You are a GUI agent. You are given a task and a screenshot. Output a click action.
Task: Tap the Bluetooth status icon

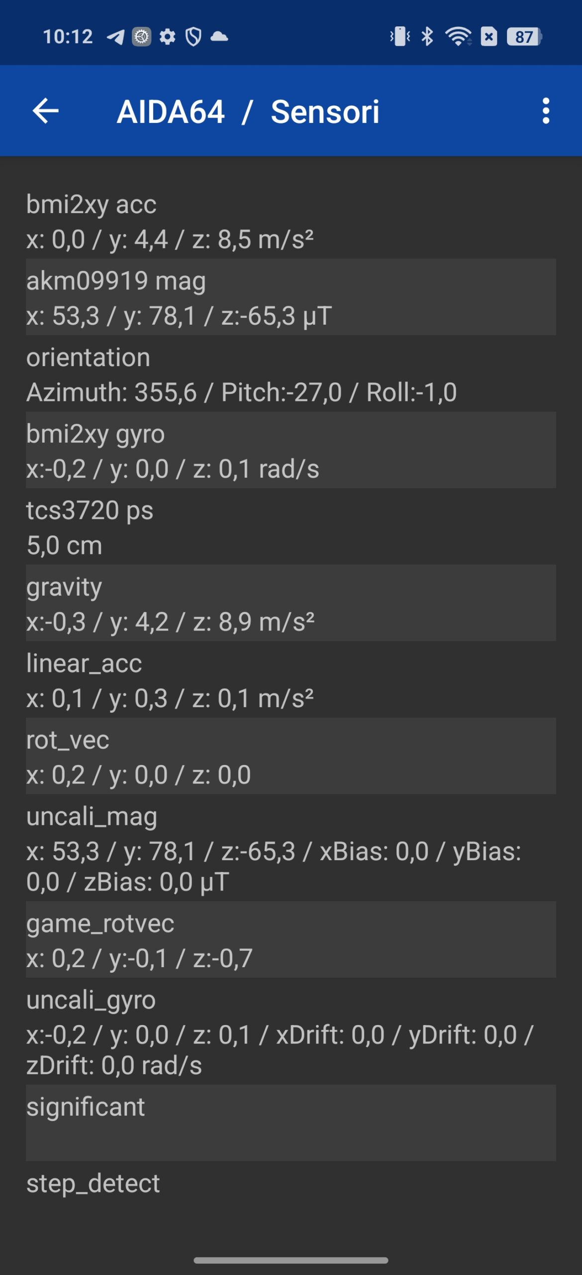pyautogui.click(x=427, y=37)
